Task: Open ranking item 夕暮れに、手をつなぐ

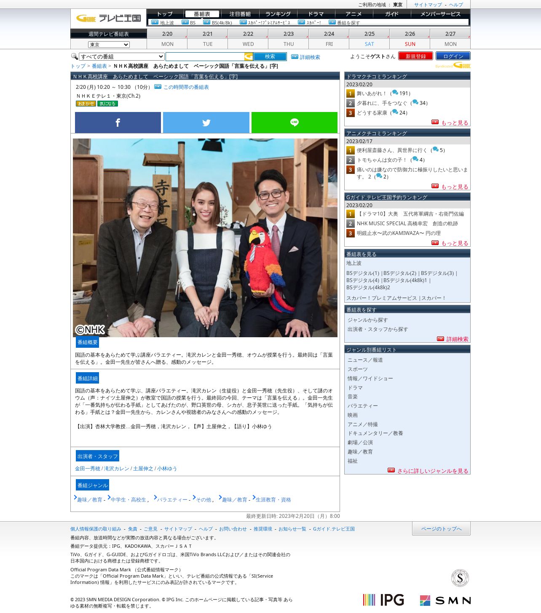Action: (x=382, y=103)
